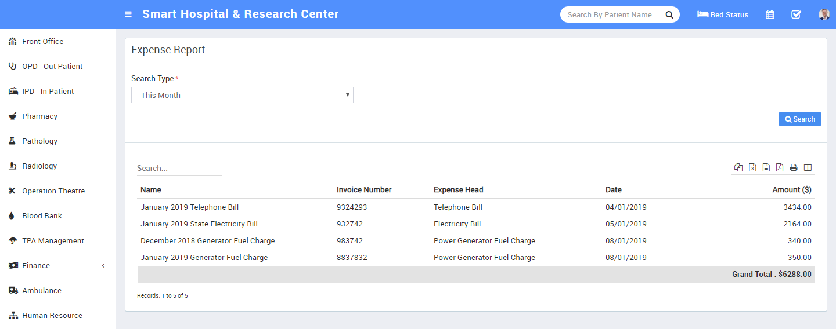Open the task checklist icon in header
The height and width of the screenshot is (329, 836).
tap(796, 14)
